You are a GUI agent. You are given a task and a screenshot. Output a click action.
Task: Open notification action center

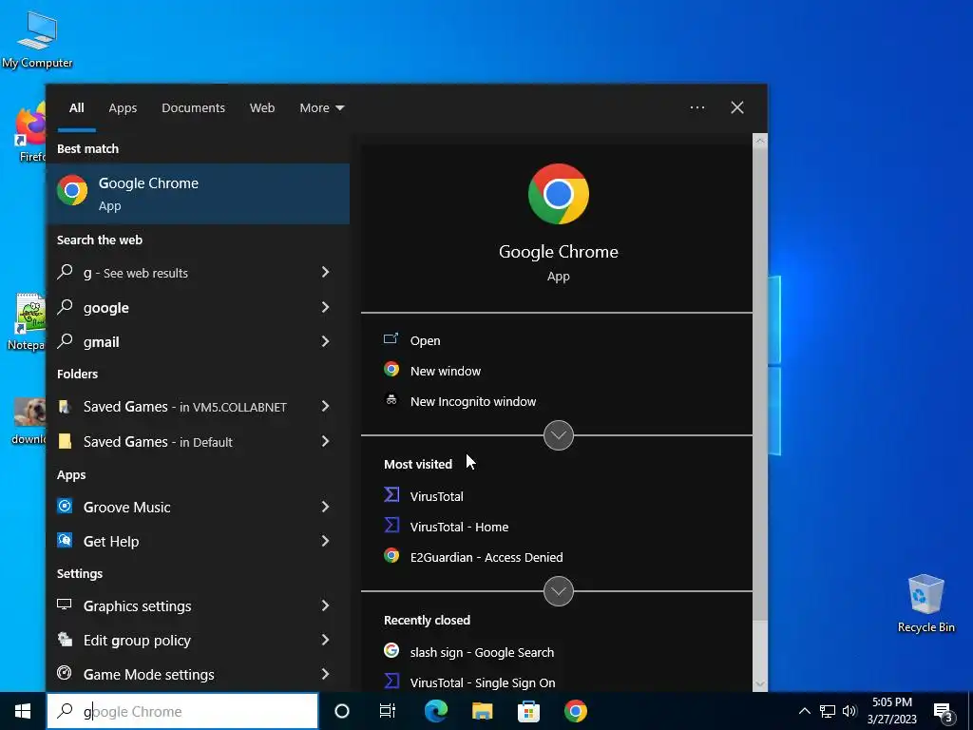click(x=944, y=711)
